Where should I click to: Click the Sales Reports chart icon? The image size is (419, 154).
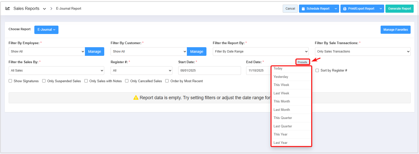[8, 8]
